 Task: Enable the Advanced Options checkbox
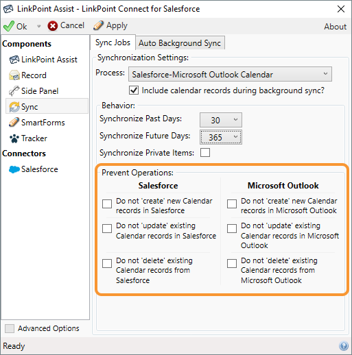tap(10, 328)
